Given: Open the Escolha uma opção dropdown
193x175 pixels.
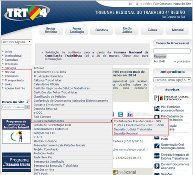Looking at the screenshot, I should pyautogui.click(x=172, y=80).
